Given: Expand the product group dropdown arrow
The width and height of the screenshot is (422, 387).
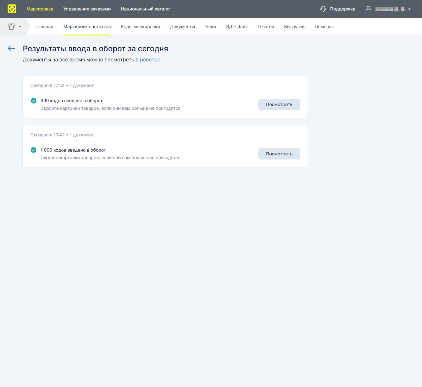Looking at the screenshot, I should 20,27.
